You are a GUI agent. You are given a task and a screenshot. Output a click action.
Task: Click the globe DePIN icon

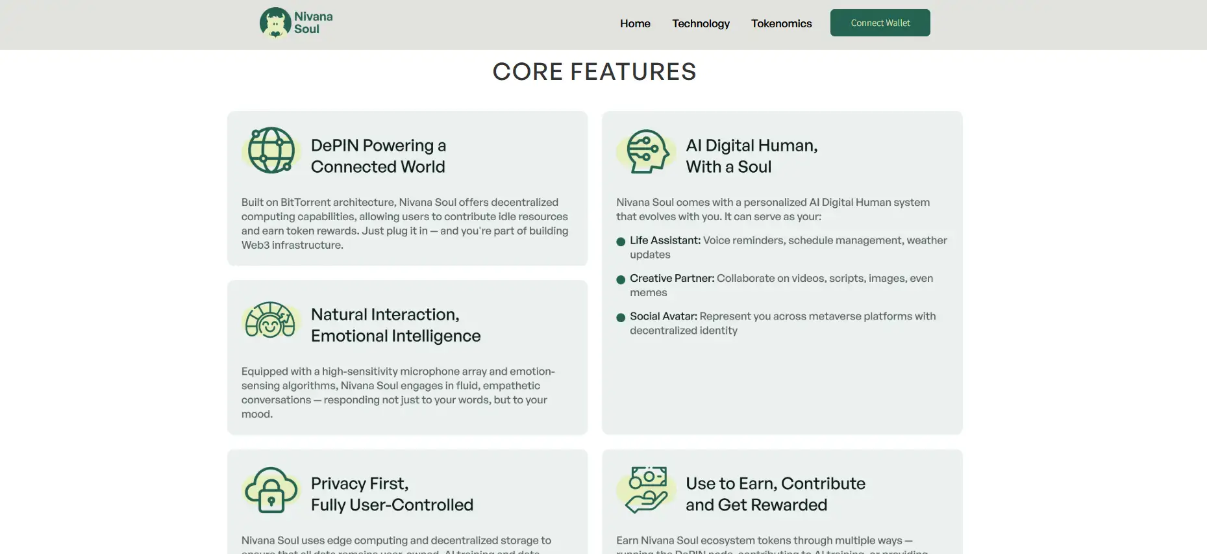[271, 150]
